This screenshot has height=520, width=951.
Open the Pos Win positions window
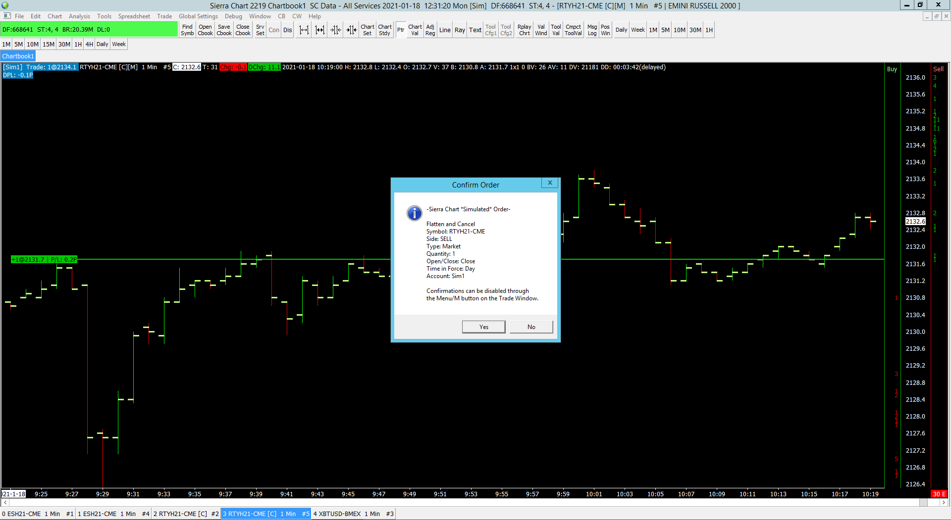point(605,30)
